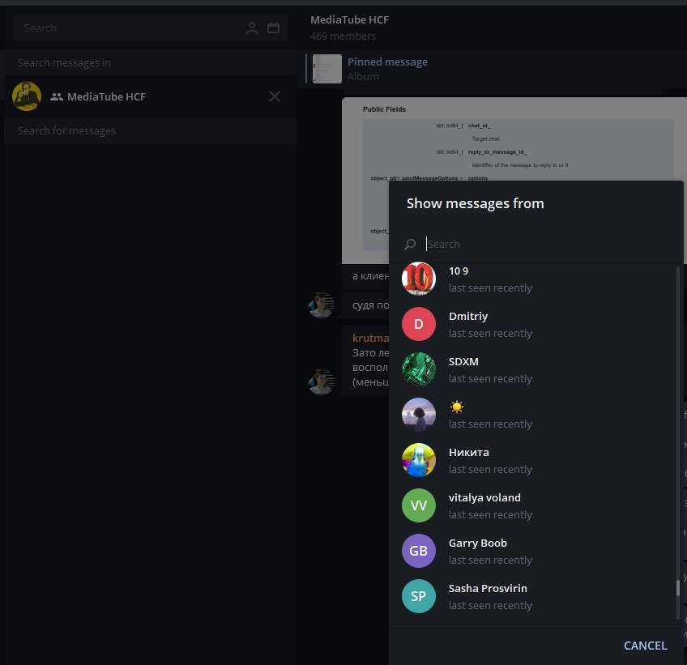Click the MediaTube HCF group avatar
Image resolution: width=687 pixels, height=665 pixels.
pos(27,96)
